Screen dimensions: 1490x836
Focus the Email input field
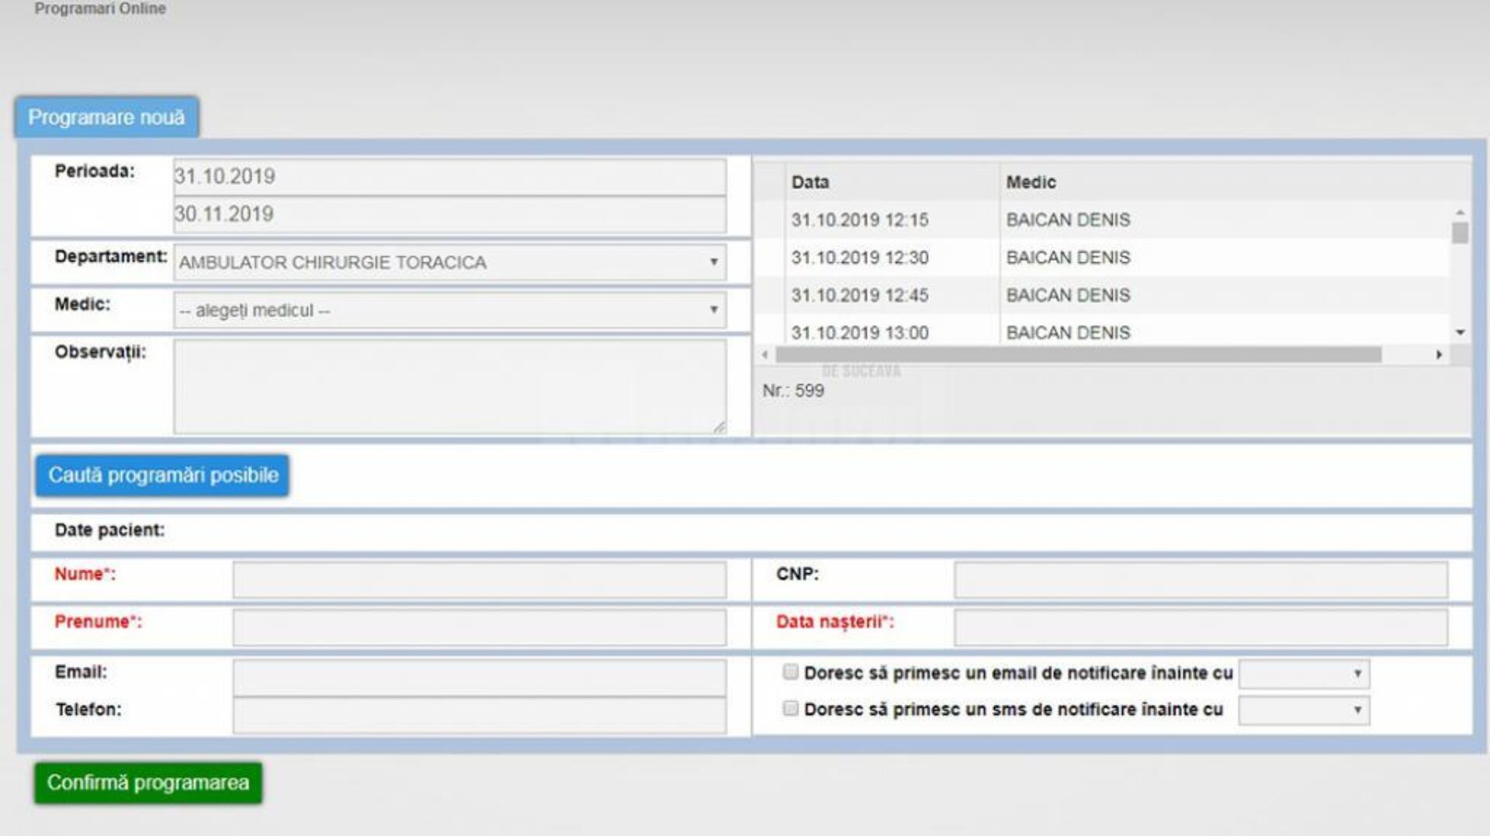pyautogui.click(x=480, y=678)
